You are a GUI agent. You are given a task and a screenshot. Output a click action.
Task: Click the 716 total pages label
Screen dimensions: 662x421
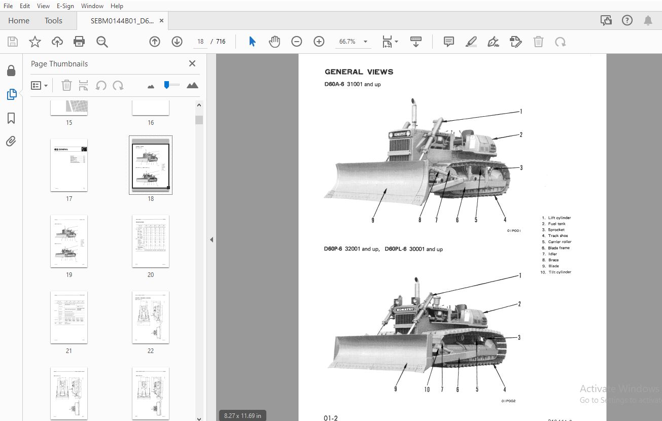point(221,42)
